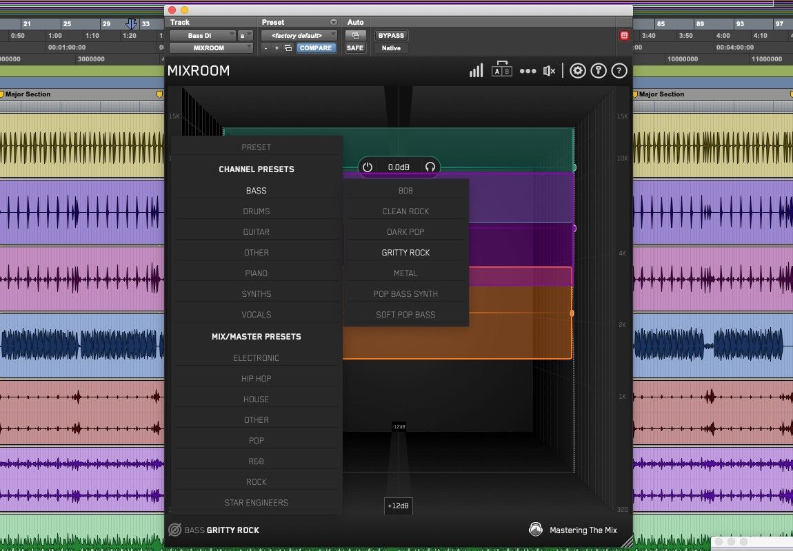793x551 pixels.
Task: Choose the 808 bass preset
Action: (x=405, y=190)
